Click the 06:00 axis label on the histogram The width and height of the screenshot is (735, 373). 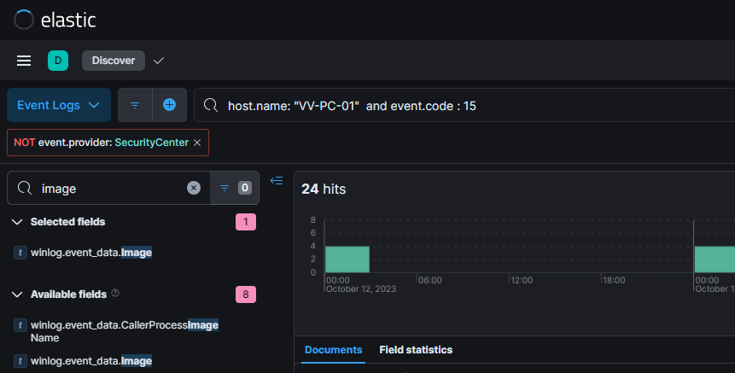pos(430,280)
